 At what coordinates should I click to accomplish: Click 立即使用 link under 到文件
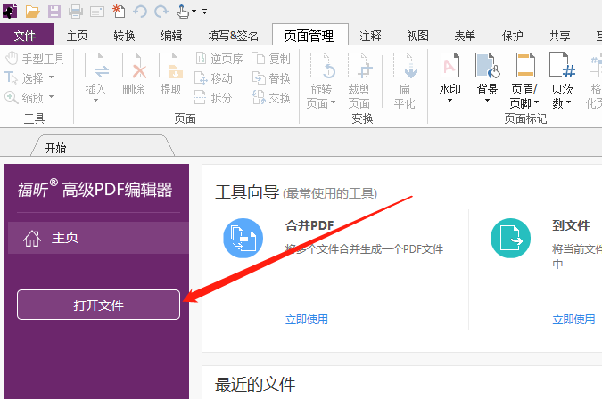pos(573,319)
